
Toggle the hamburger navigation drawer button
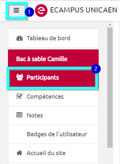click(x=16, y=11)
